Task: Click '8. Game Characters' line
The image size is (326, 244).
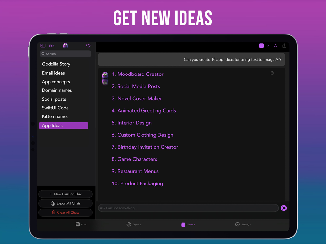Action: [134, 159]
